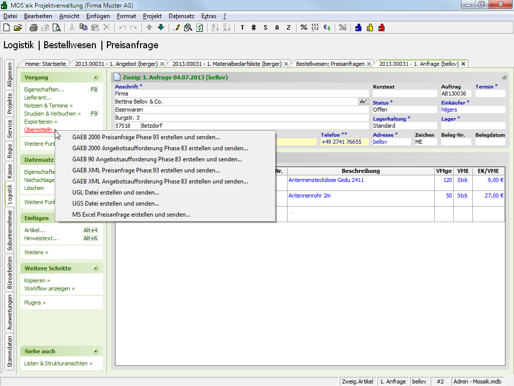514x386 pixels.
Task: Open the Extras menu
Action: click(x=208, y=16)
